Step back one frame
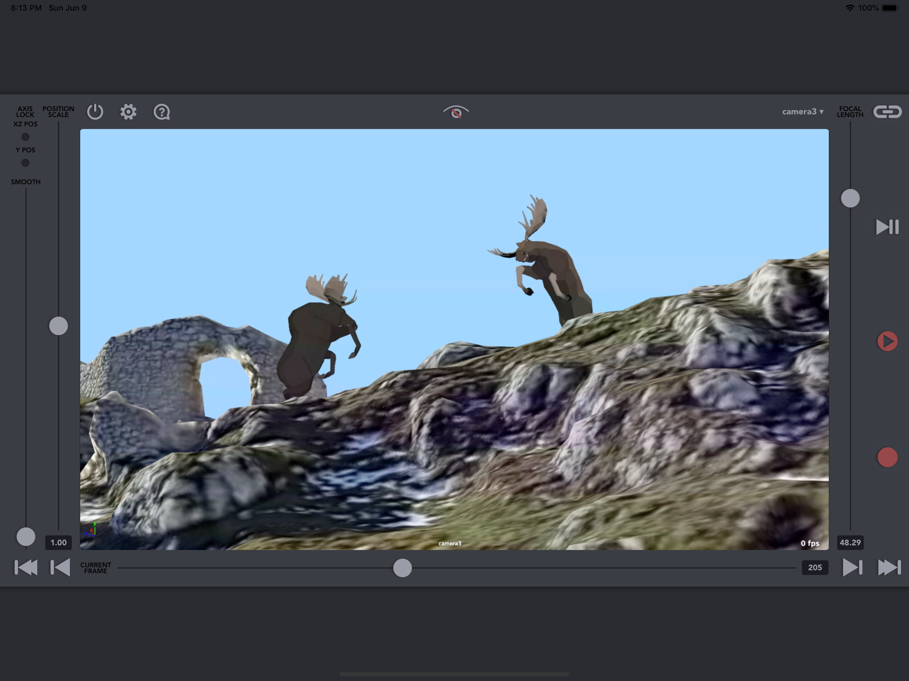 pyautogui.click(x=60, y=567)
